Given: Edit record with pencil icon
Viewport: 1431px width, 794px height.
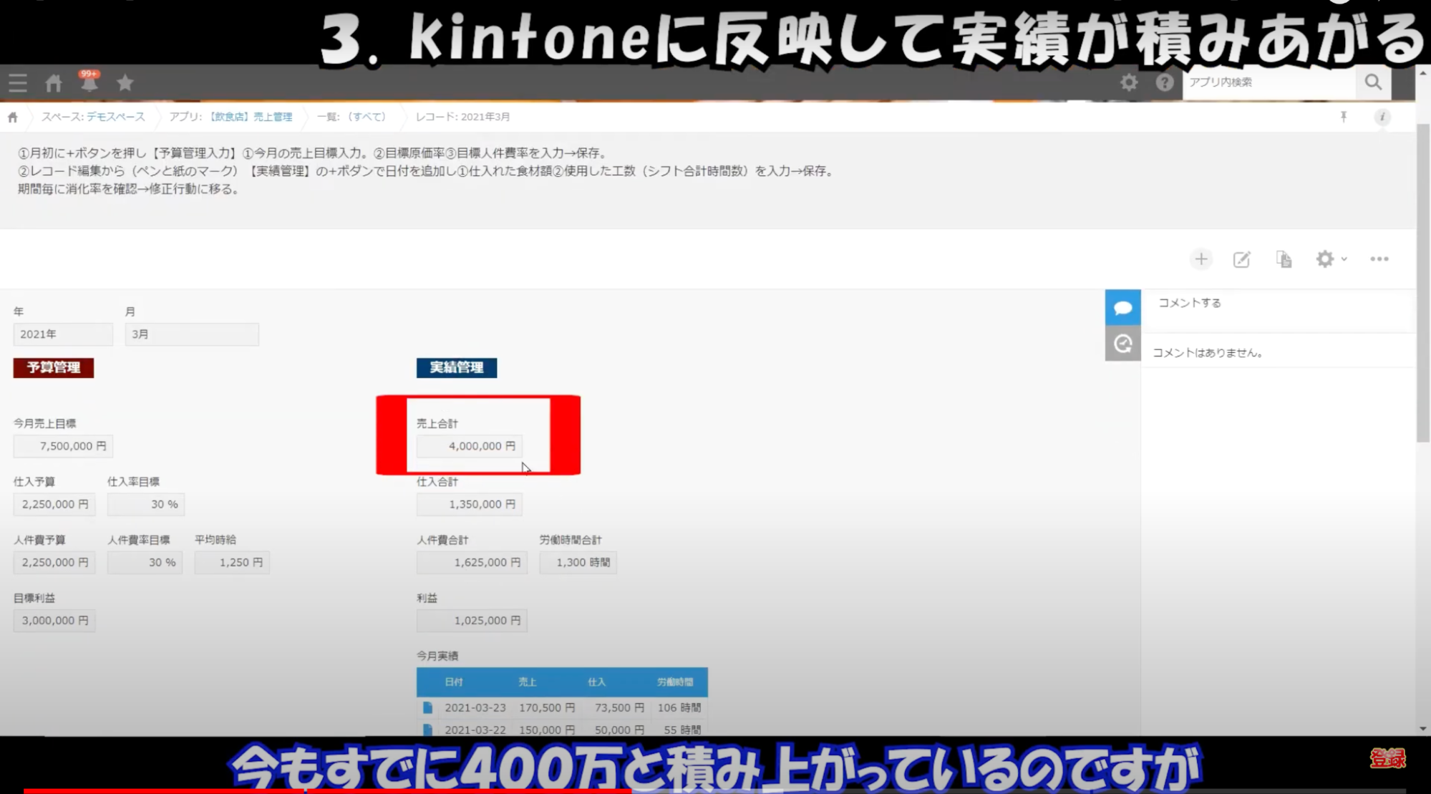Looking at the screenshot, I should 1241,259.
